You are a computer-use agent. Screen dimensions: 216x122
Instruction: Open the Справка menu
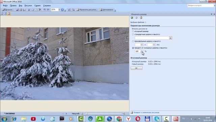(47, 5)
